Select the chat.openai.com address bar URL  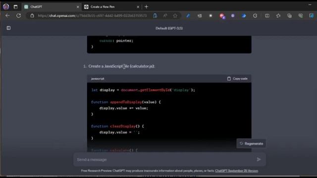pos(92,15)
